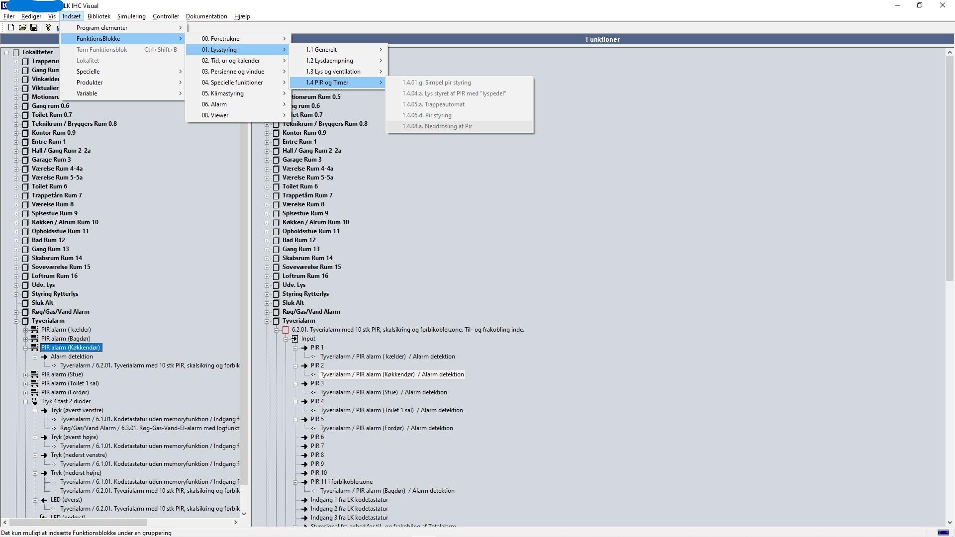955x537 pixels.
Task: Select the Lokaliteter root tree item
Action: click(x=37, y=52)
